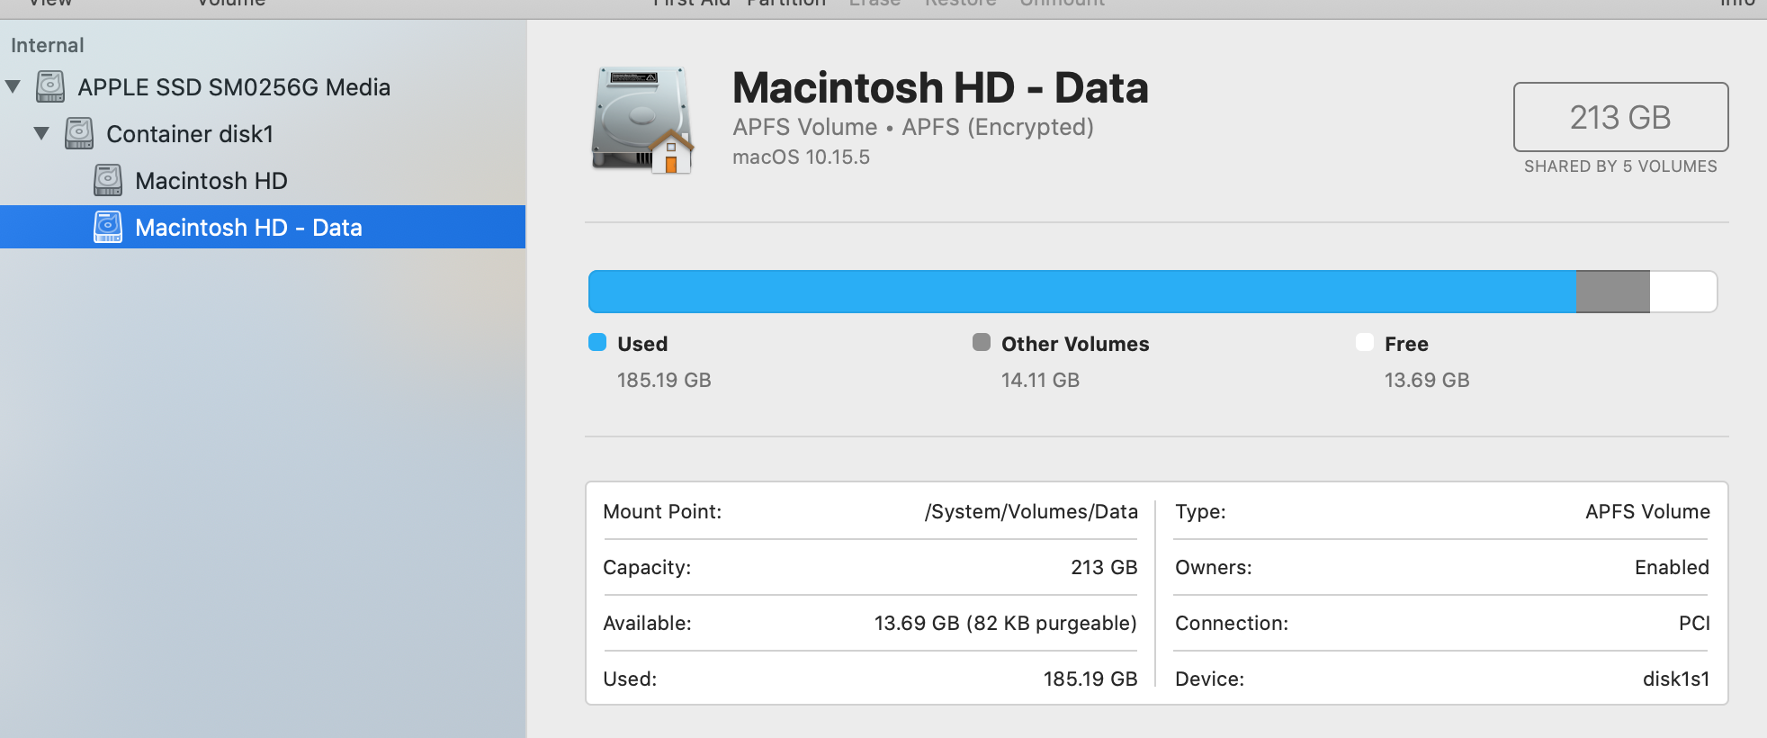This screenshot has width=1767, height=738.
Task: Click the APFS Volume type value
Action: (1647, 511)
